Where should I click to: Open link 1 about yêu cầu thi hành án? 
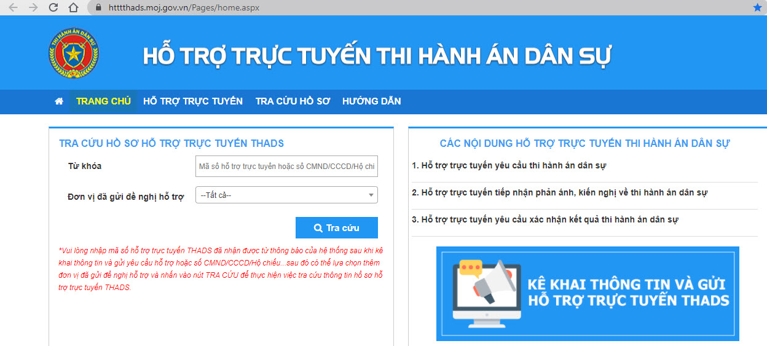[x=509, y=165]
